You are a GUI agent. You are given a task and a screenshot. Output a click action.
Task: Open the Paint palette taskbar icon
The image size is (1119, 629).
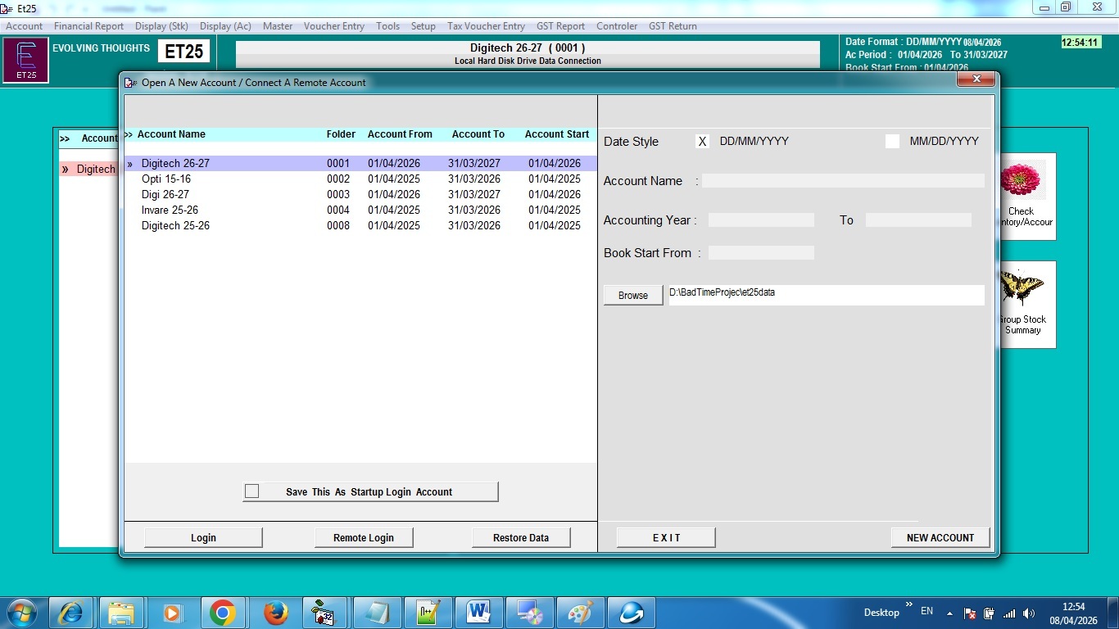[x=580, y=613]
